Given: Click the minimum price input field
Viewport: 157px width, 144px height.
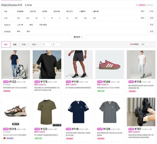Looking at the screenshot, I should 47,44.
